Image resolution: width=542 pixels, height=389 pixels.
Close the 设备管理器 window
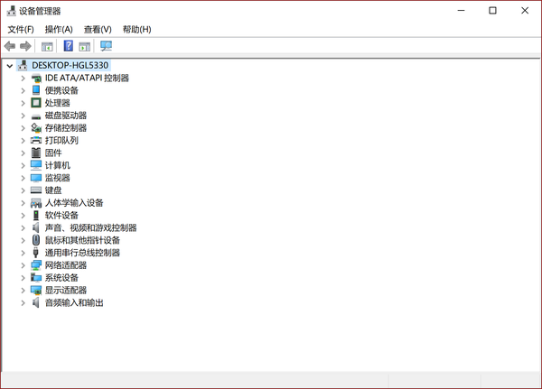pos(525,10)
